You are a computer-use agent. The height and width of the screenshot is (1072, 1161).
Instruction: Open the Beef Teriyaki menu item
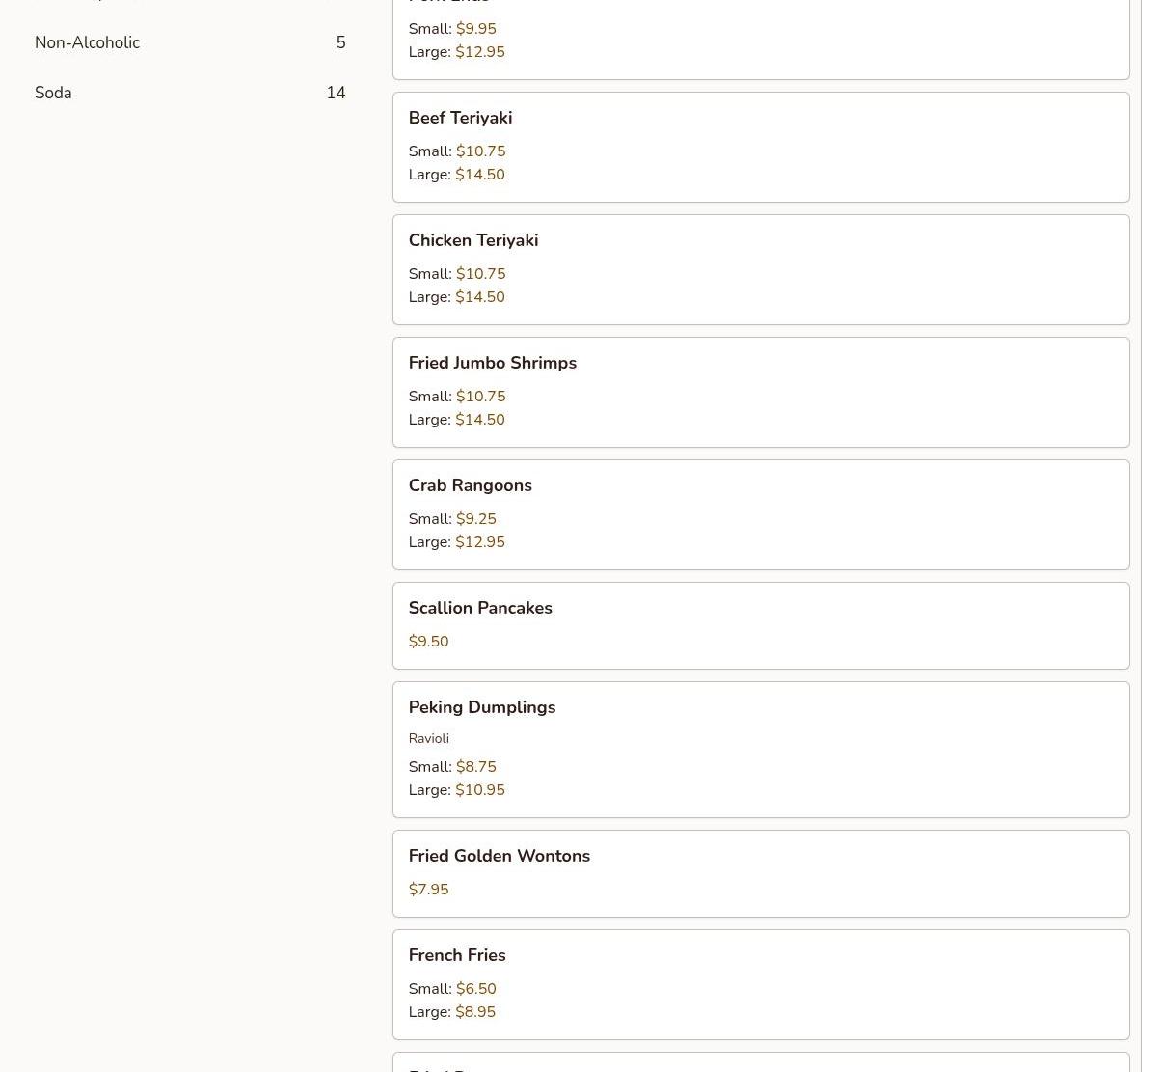point(761,147)
